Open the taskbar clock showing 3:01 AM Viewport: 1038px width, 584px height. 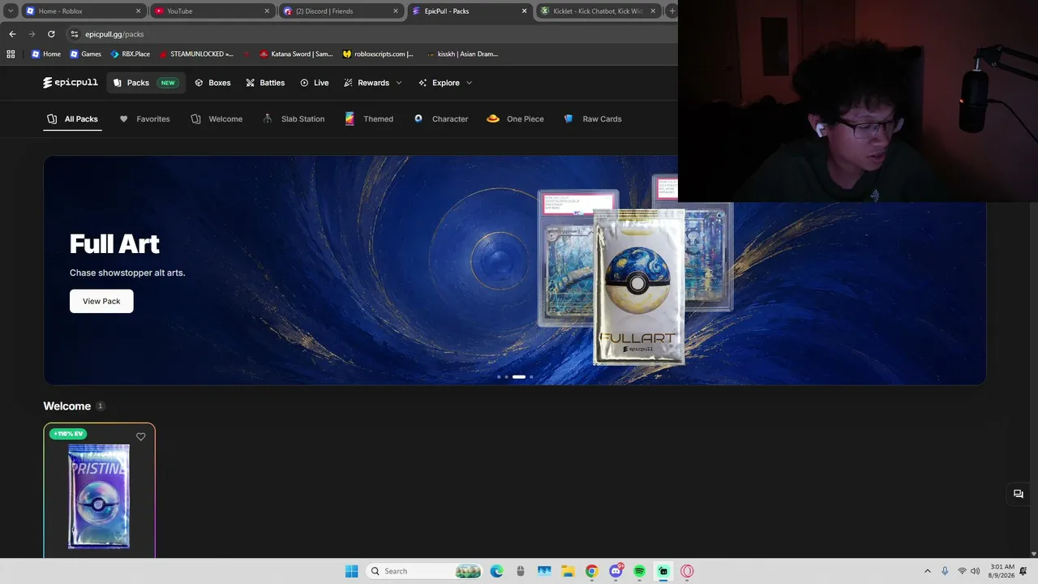pos(1002,571)
